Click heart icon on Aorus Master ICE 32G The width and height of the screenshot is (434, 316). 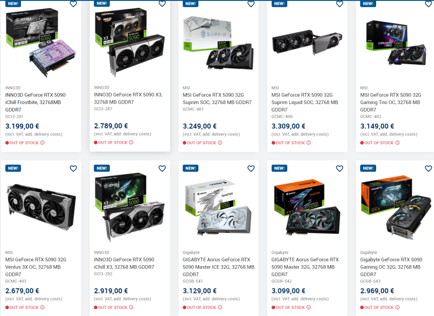(x=251, y=169)
